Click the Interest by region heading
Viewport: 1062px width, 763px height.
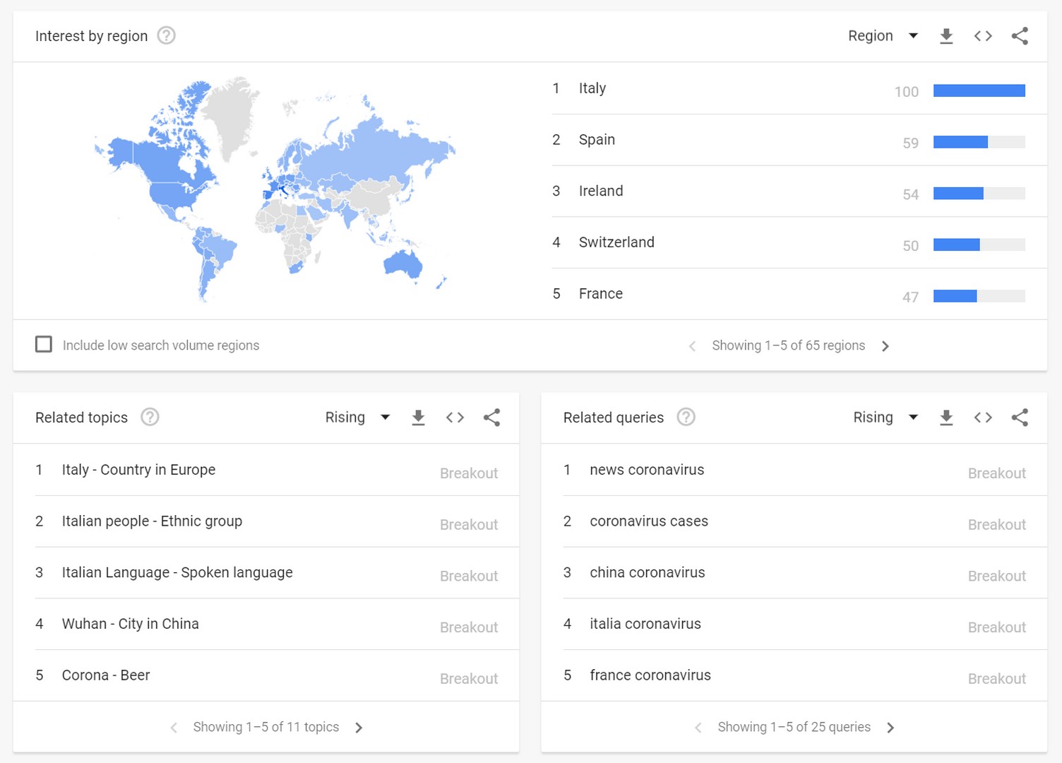pyautogui.click(x=92, y=36)
